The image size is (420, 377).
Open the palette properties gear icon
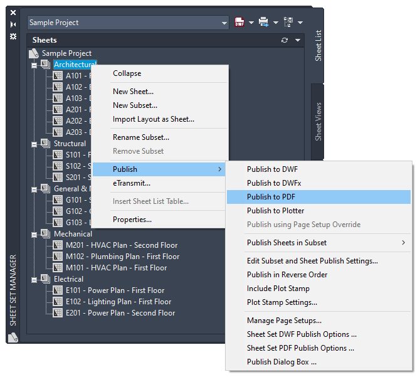[13, 36]
